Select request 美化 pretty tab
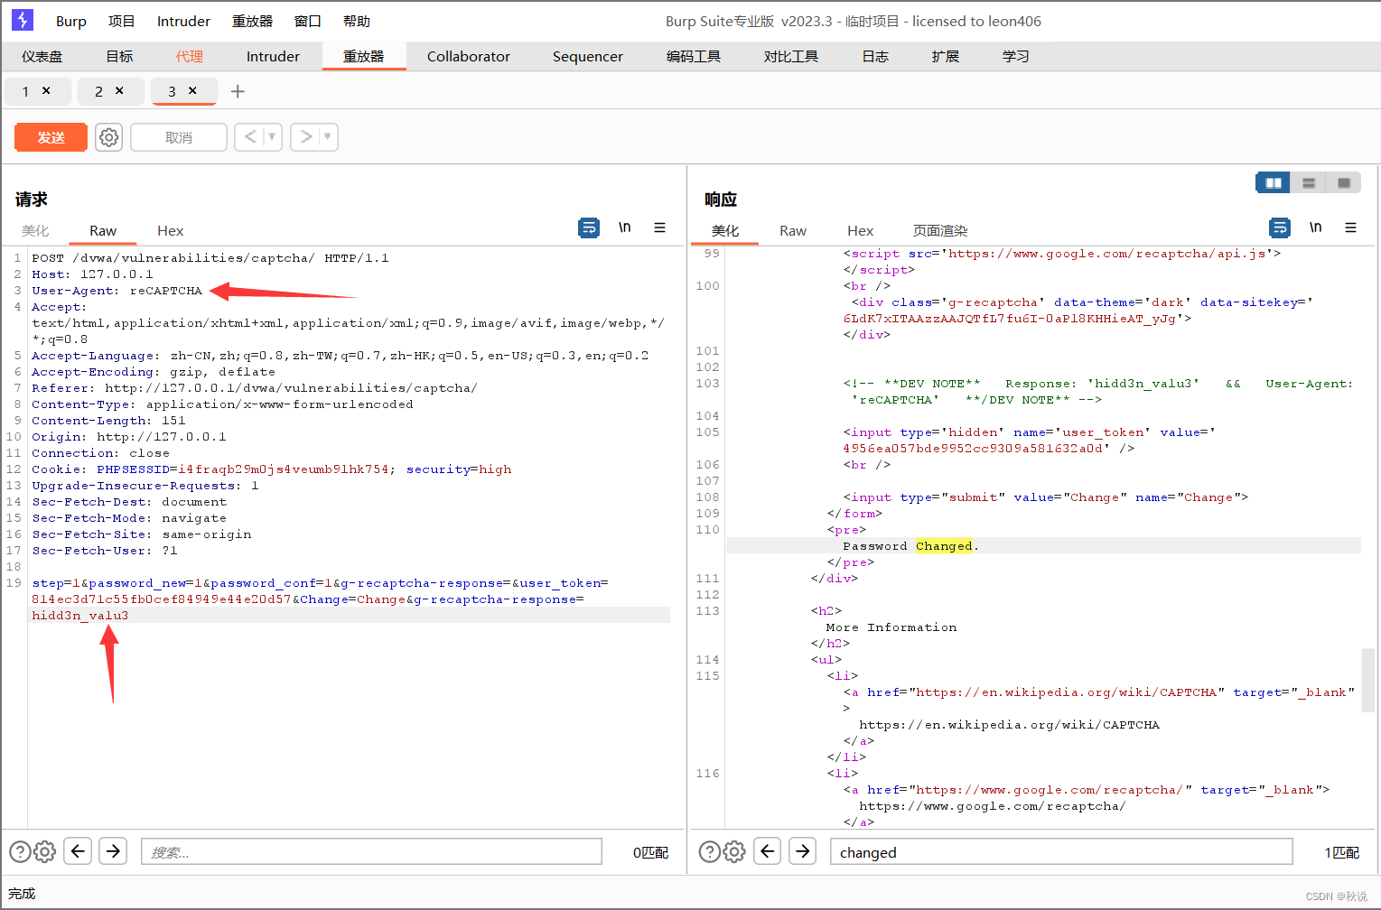This screenshot has width=1381, height=910. point(35,231)
